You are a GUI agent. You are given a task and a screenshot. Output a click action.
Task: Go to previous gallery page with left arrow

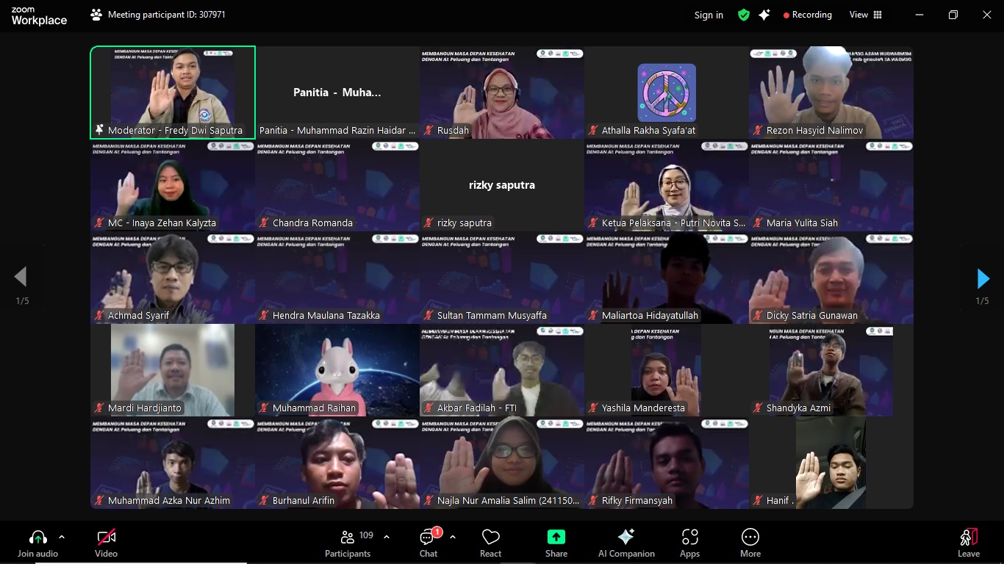(21, 277)
